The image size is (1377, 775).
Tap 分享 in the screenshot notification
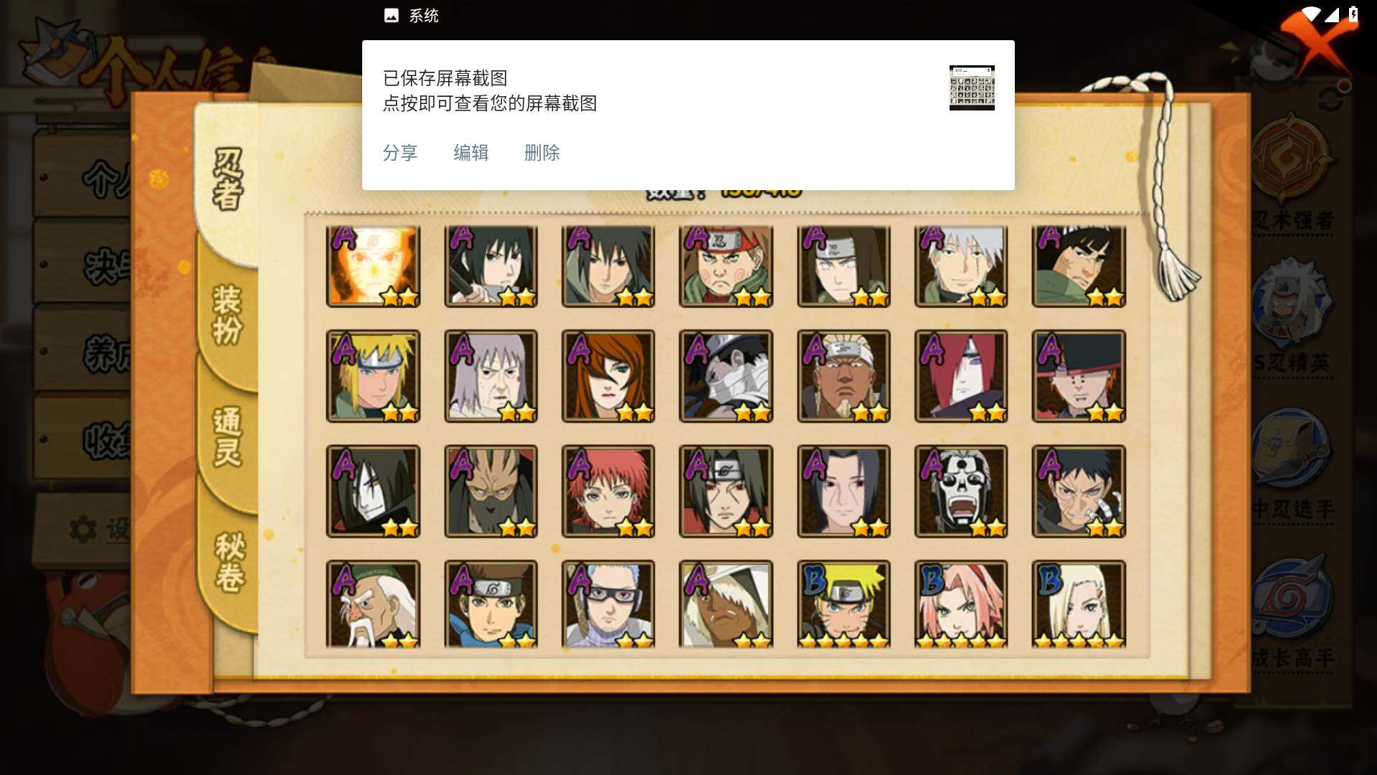[x=400, y=153]
